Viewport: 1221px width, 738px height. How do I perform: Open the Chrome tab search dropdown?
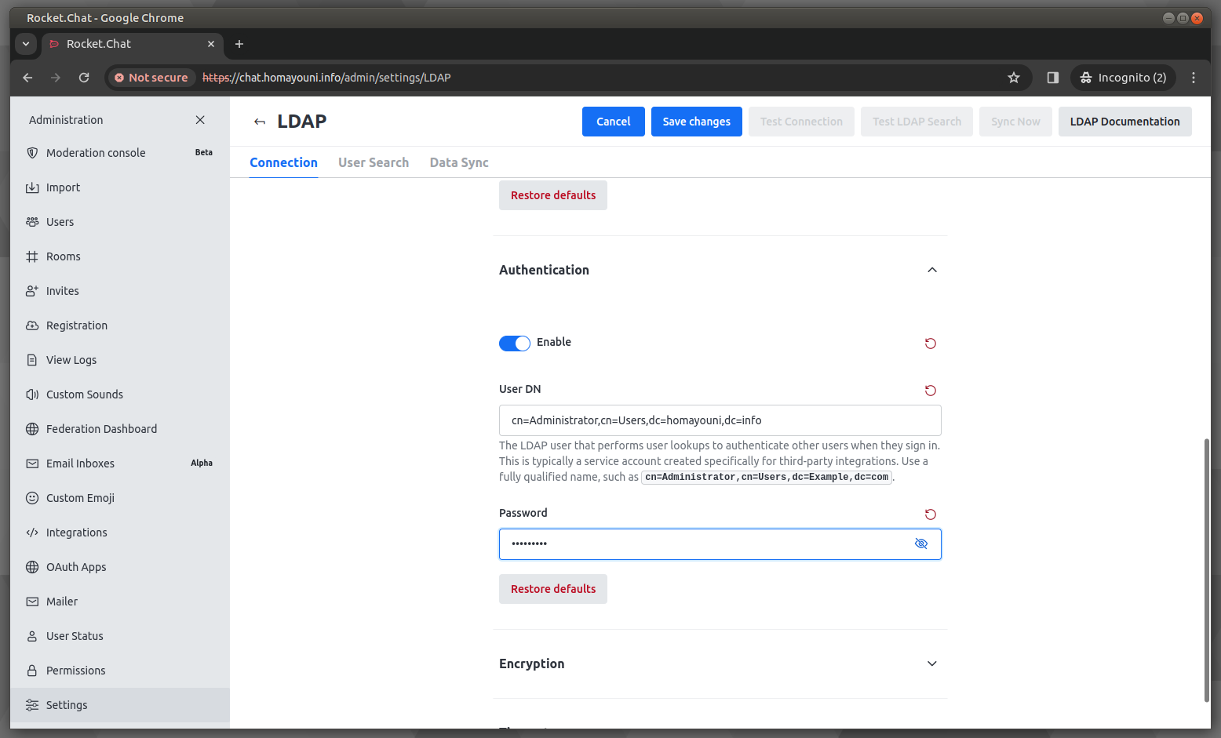(x=26, y=44)
